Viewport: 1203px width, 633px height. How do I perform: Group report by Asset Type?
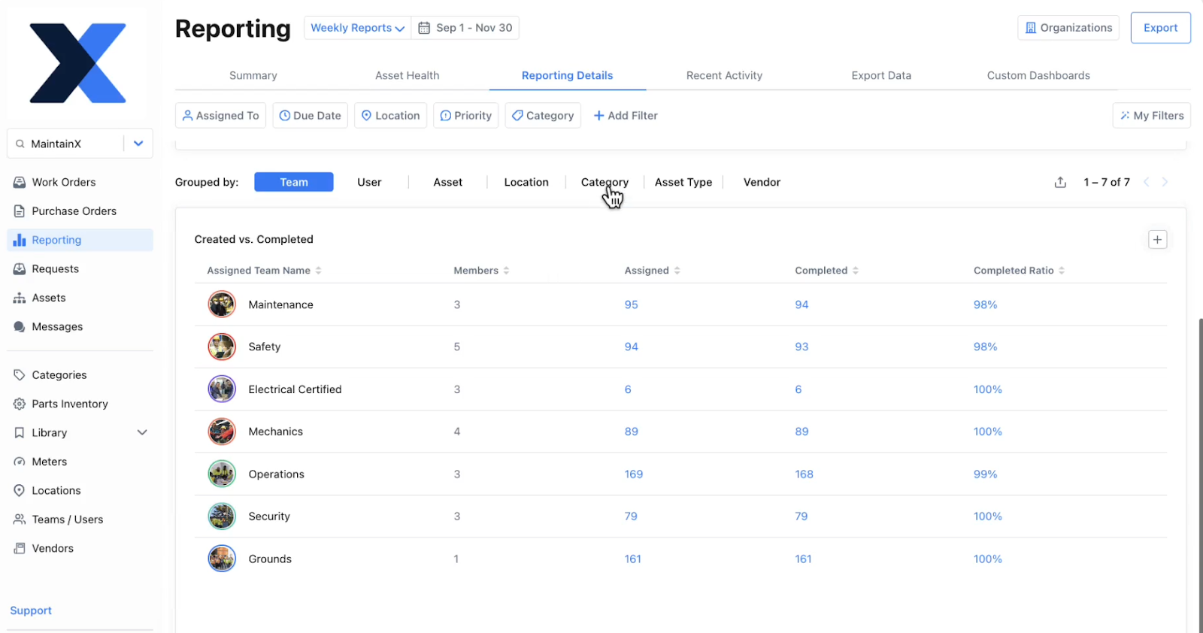pyautogui.click(x=683, y=182)
